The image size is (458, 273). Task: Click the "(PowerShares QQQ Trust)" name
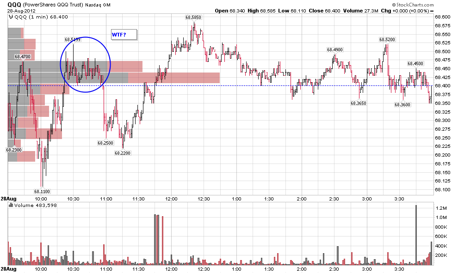[x=53, y=5]
